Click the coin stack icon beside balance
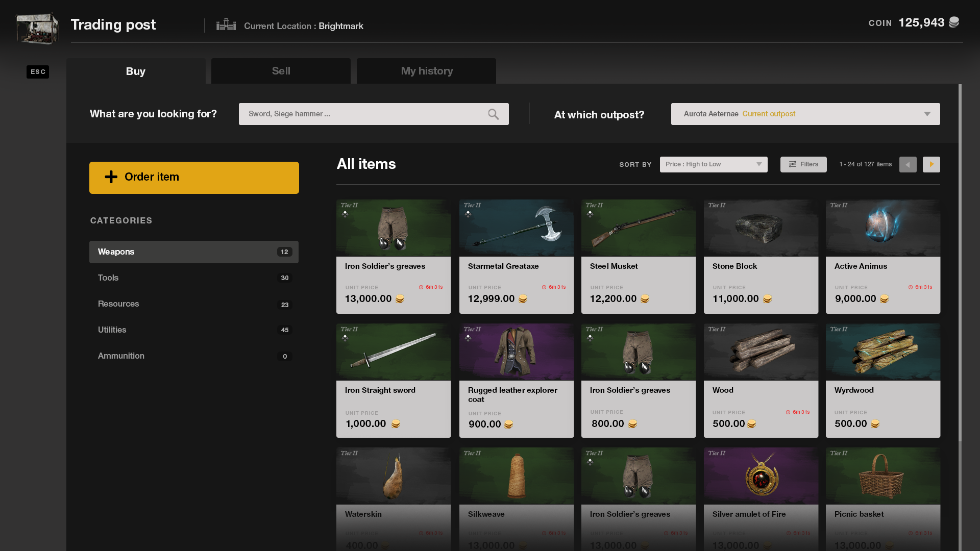 click(953, 22)
